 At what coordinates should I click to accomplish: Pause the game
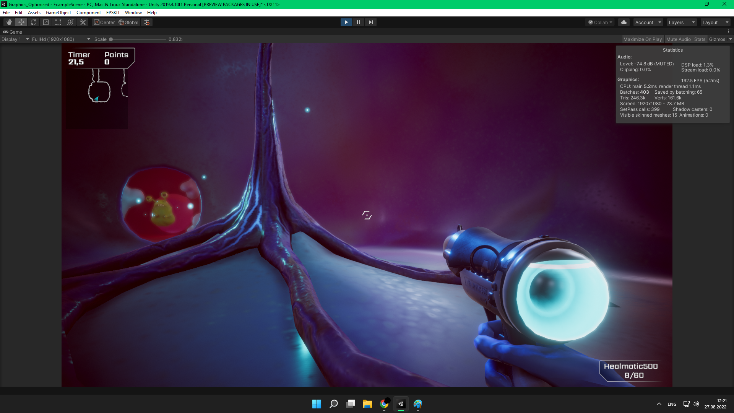coord(358,22)
